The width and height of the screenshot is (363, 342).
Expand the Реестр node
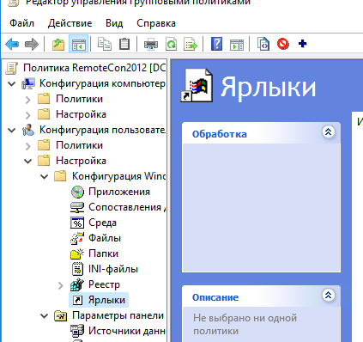click(60, 285)
